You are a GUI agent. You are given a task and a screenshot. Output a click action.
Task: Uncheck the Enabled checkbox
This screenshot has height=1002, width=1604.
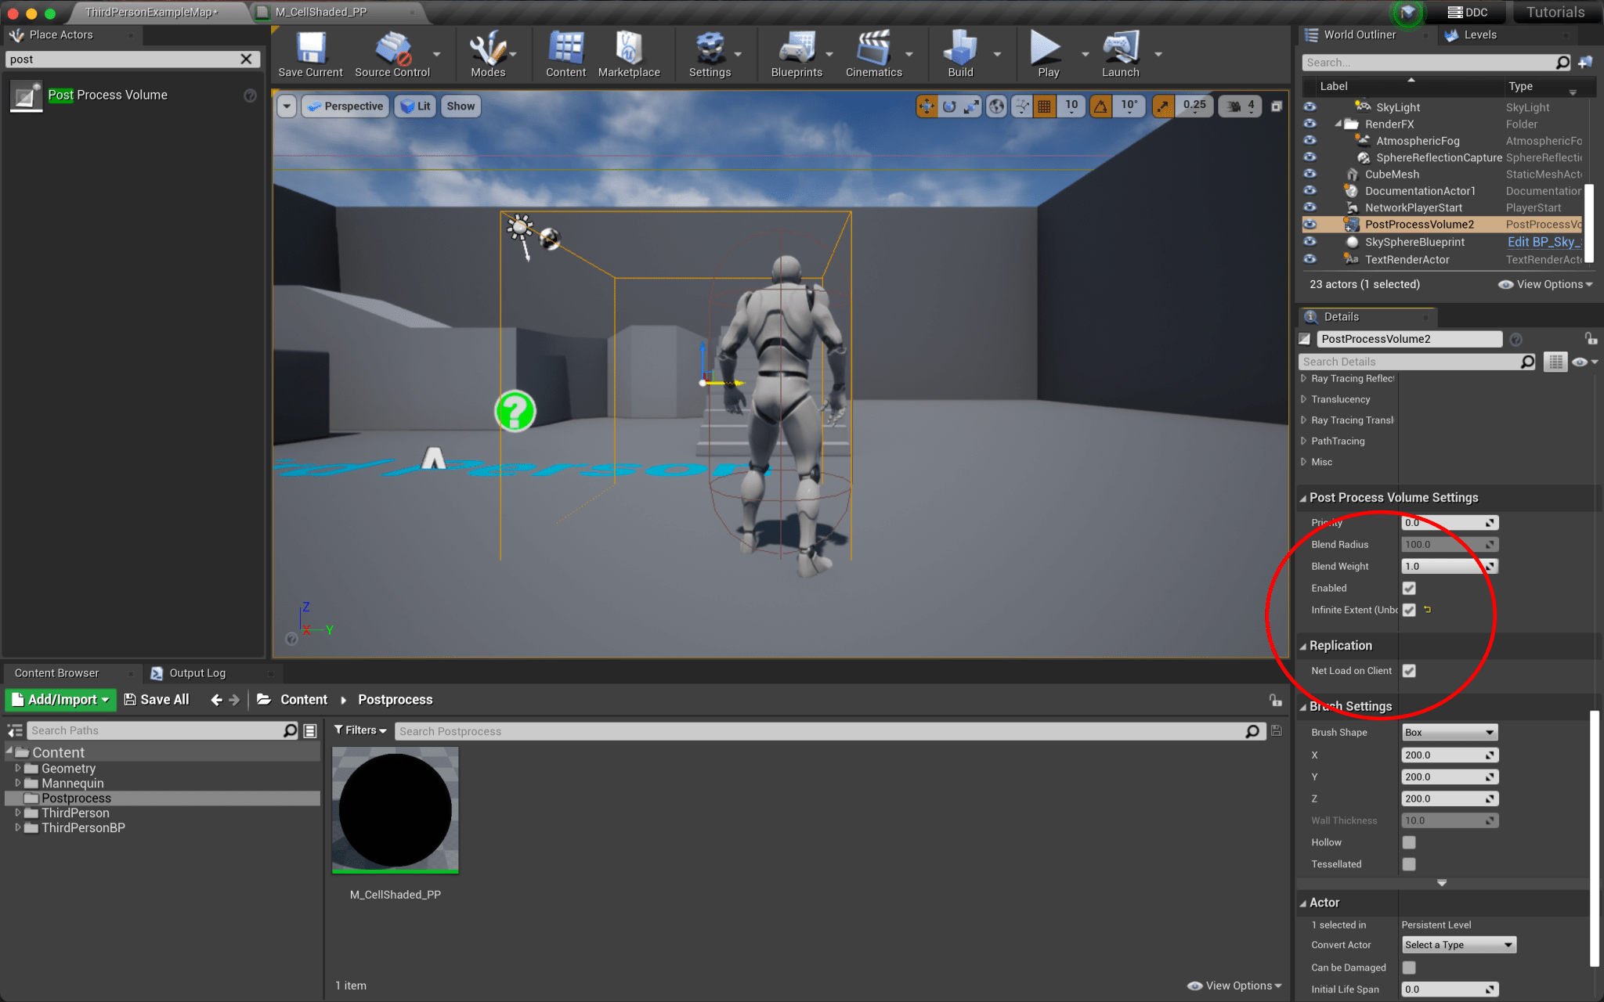point(1409,588)
